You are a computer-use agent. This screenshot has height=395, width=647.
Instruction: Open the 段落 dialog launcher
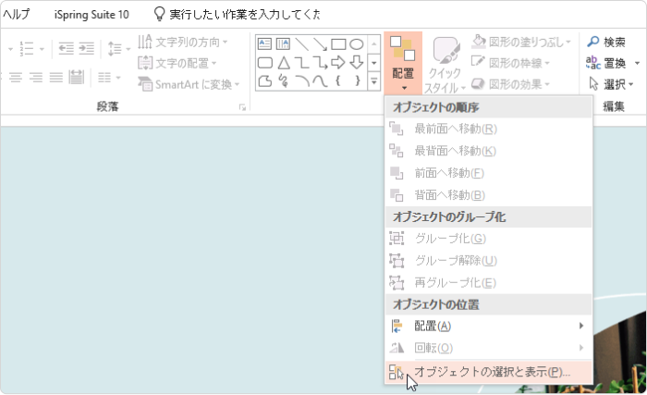(x=242, y=107)
